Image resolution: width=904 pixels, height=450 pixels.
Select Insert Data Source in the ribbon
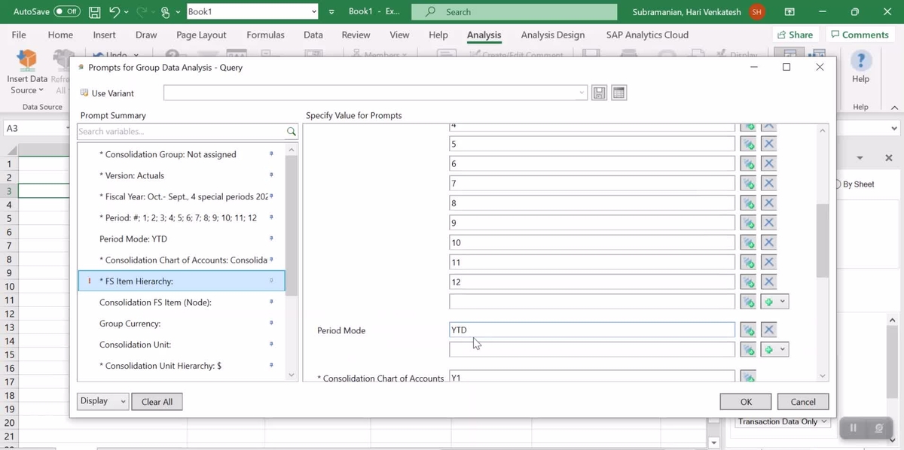[27, 71]
